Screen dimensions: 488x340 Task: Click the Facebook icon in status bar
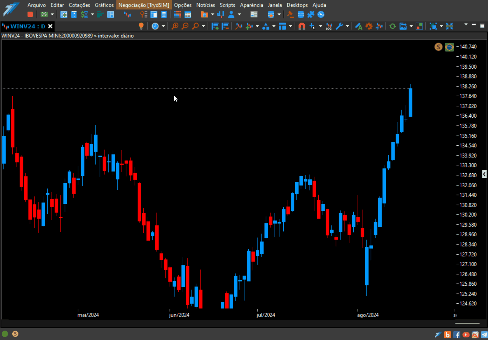(x=457, y=335)
